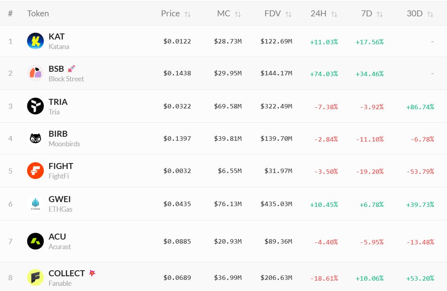This screenshot has width=447, height=291.
Task: Click the burst badge beside COLLECT
Action: (92, 273)
